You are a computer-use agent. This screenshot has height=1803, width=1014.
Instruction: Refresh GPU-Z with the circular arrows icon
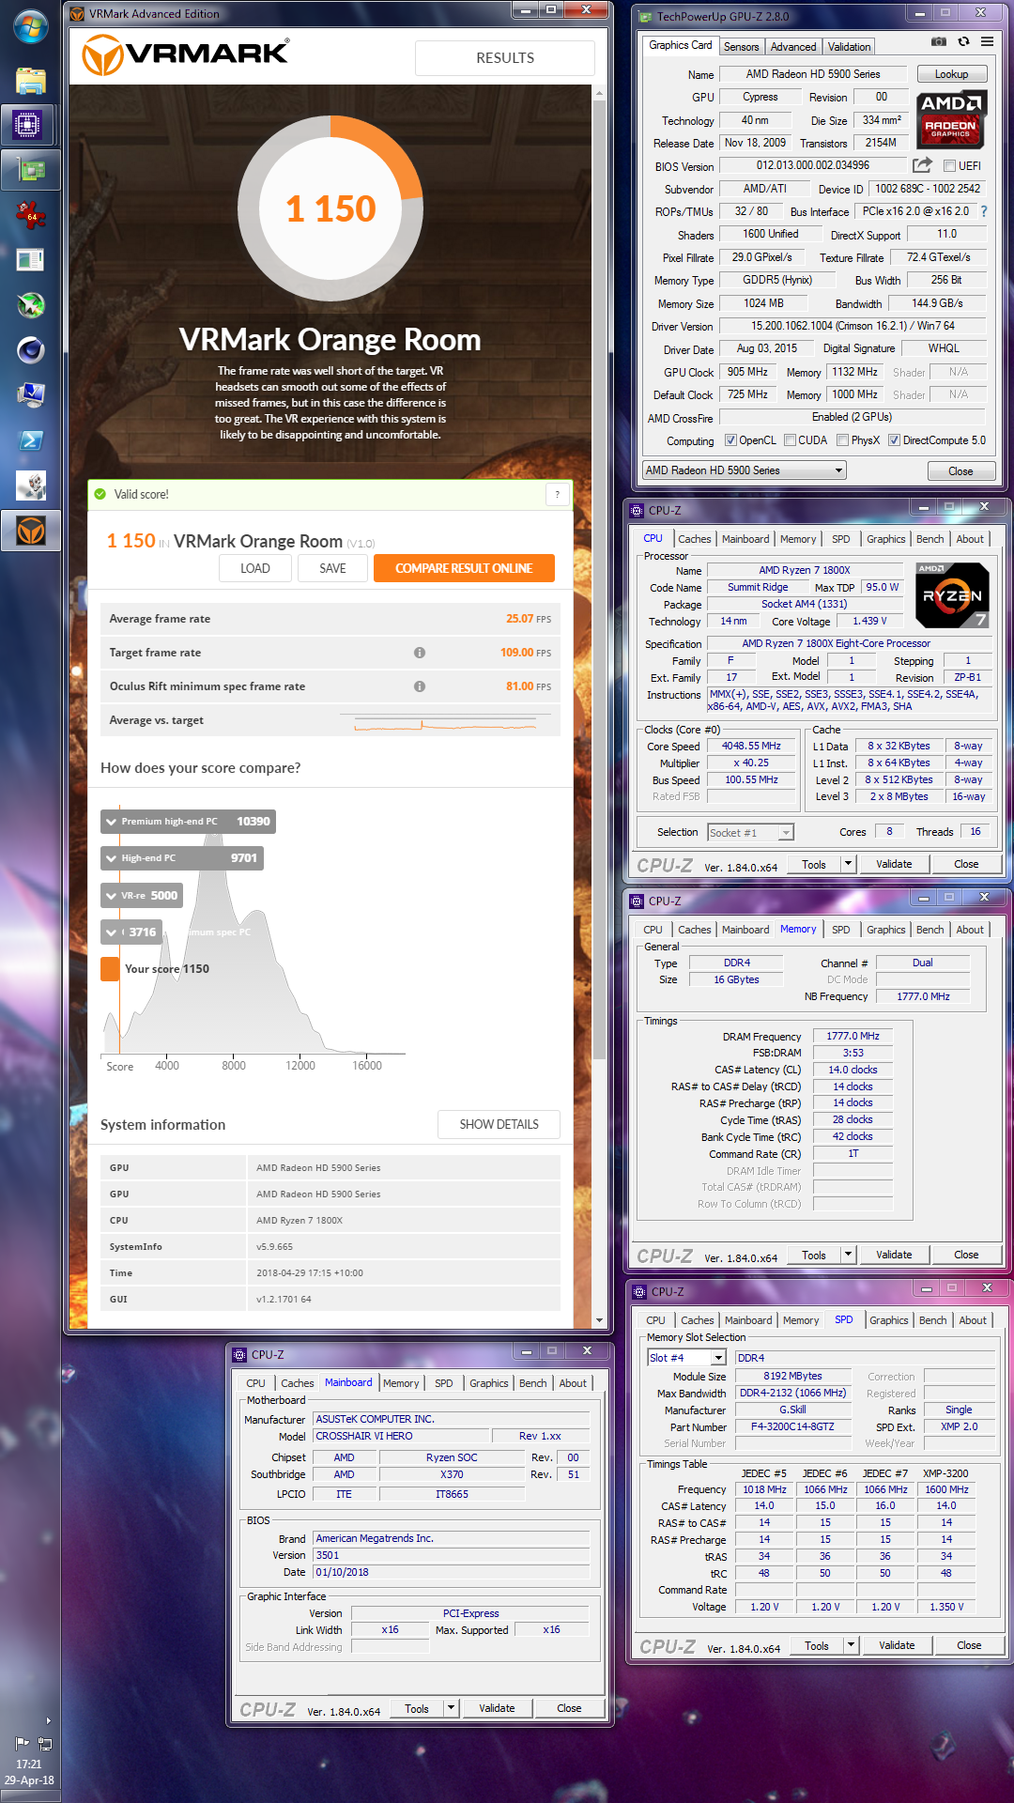click(963, 41)
